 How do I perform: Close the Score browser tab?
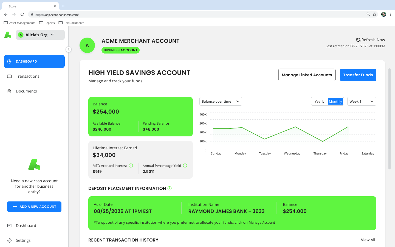coord(55,6)
